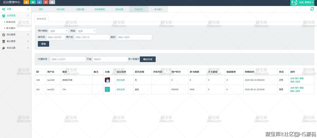Click the orange home icon button
This screenshot has width=317, height=138.
point(26,2)
